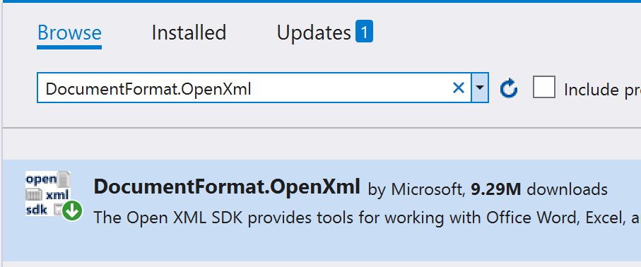Image resolution: width=641 pixels, height=267 pixels.
Task: Click the 'by Microsoft' author text
Action: tap(417, 189)
